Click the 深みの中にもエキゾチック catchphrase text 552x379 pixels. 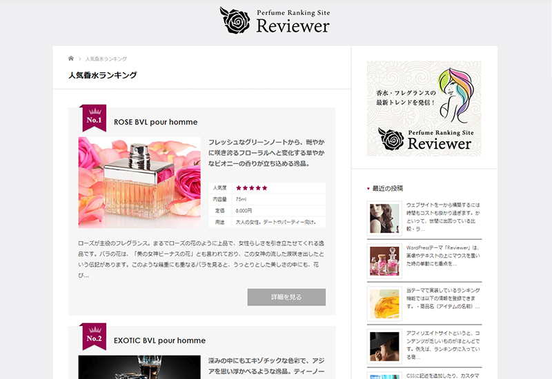coord(266,366)
